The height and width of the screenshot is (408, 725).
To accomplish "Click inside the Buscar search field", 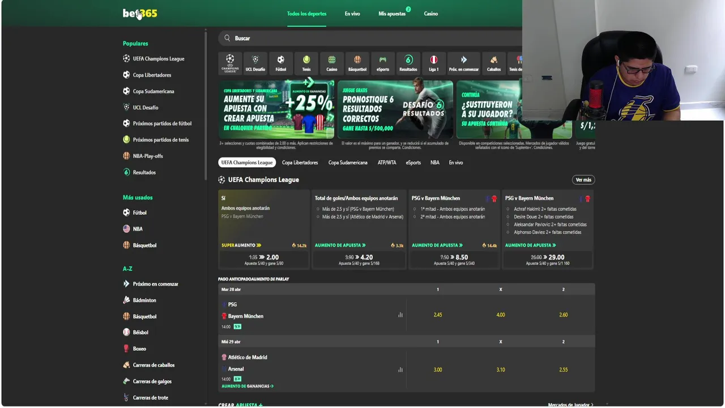I will [370, 38].
